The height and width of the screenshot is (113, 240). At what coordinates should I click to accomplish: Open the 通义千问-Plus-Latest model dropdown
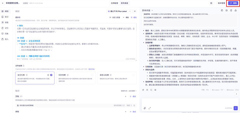pyautogui.click(x=119, y=11)
